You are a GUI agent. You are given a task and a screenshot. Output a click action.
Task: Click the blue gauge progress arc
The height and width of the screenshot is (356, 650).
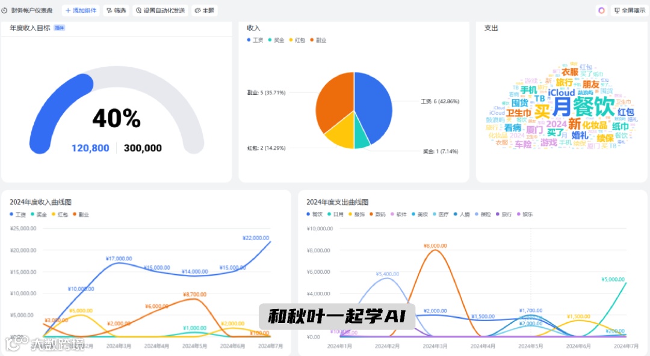point(54,107)
